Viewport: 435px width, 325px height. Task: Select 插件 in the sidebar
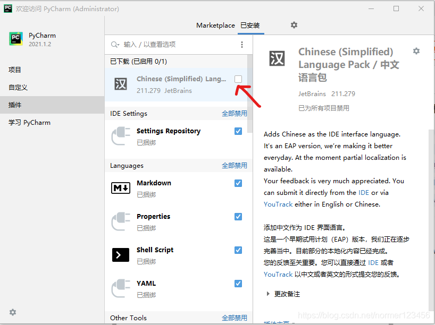(x=52, y=105)
